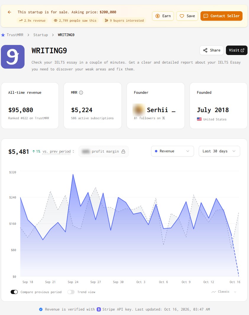This screenshot has width=249, height=315.
Task: Click the $95,080 all-time revenue value
Action: 21,110
